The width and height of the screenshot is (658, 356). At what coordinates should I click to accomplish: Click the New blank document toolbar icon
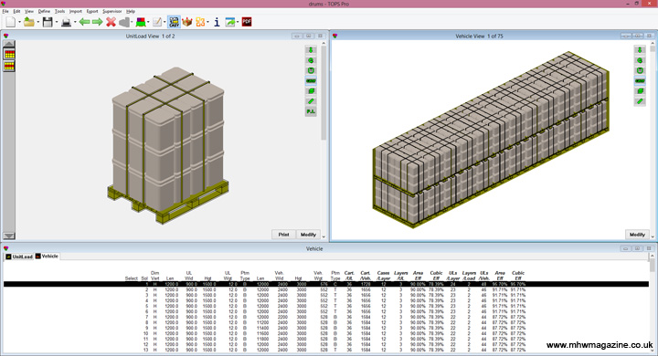click(10, 22)
